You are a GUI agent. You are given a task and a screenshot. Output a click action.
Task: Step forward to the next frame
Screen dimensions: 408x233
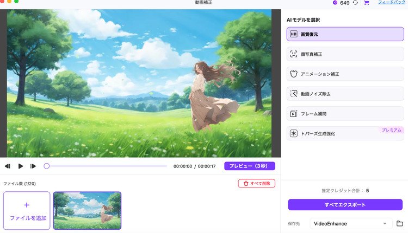tap(33, 166)
